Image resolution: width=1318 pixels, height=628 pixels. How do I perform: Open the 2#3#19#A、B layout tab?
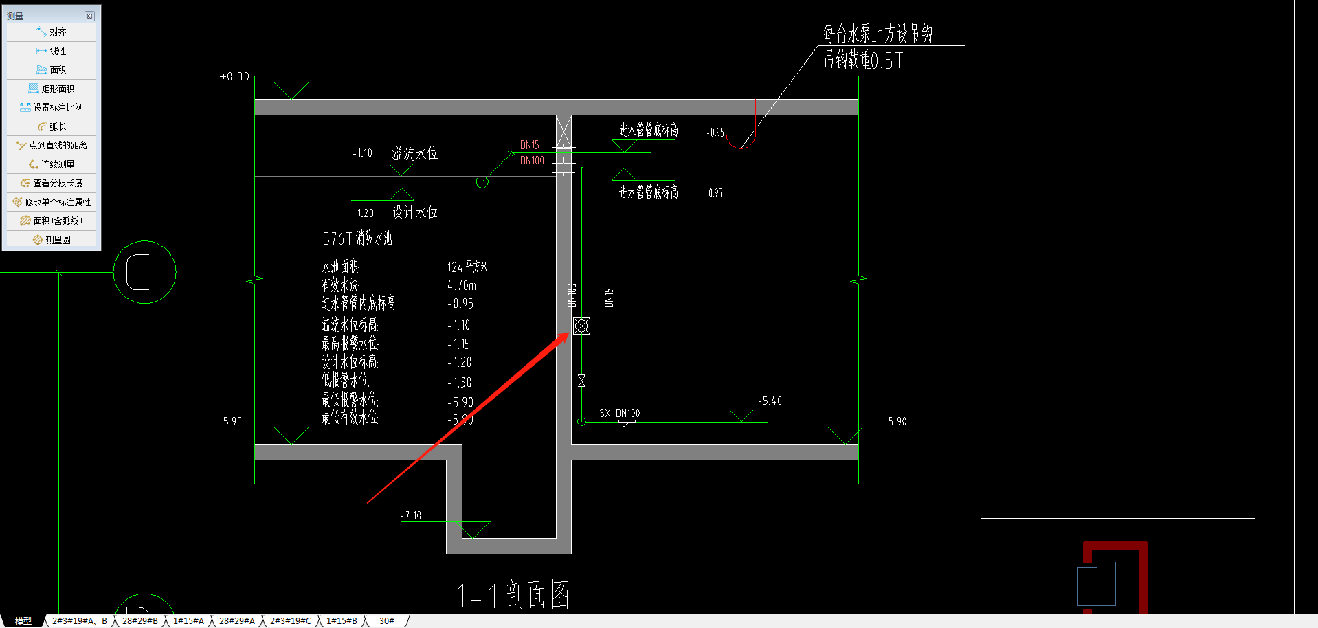[x=80, y=620]
